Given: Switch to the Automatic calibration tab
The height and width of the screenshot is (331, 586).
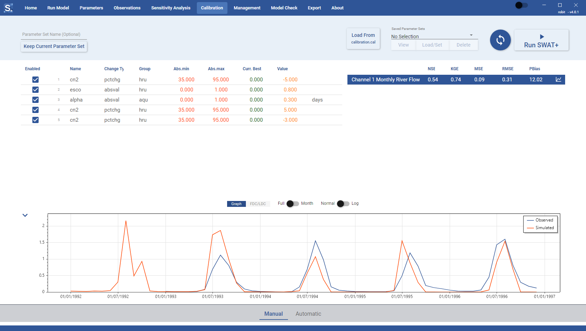Looking at the screenshot, I should tap(308, 314).
